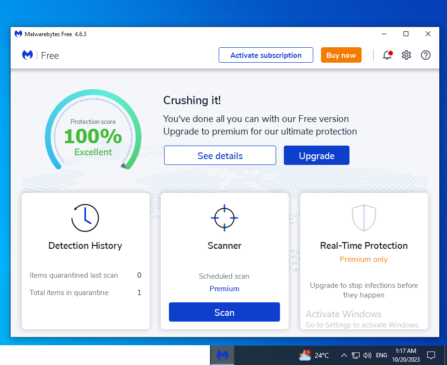The width and height of the screenshot is (447, 365).
Task: Click the Protection score gauge
Action: tap(93, 130)
